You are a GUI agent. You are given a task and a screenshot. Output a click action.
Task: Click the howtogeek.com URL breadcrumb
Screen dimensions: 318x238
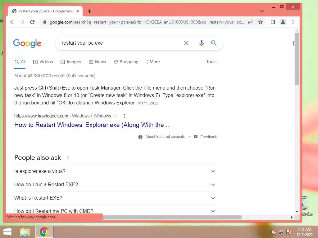pos(66,116)
